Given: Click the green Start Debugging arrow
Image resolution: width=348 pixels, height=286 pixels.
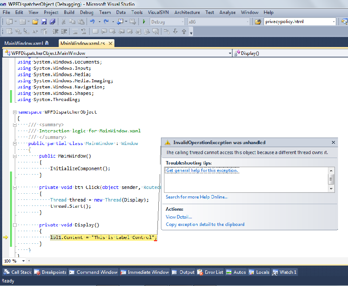Looking at the screenshot, I should tap(144, 22).
